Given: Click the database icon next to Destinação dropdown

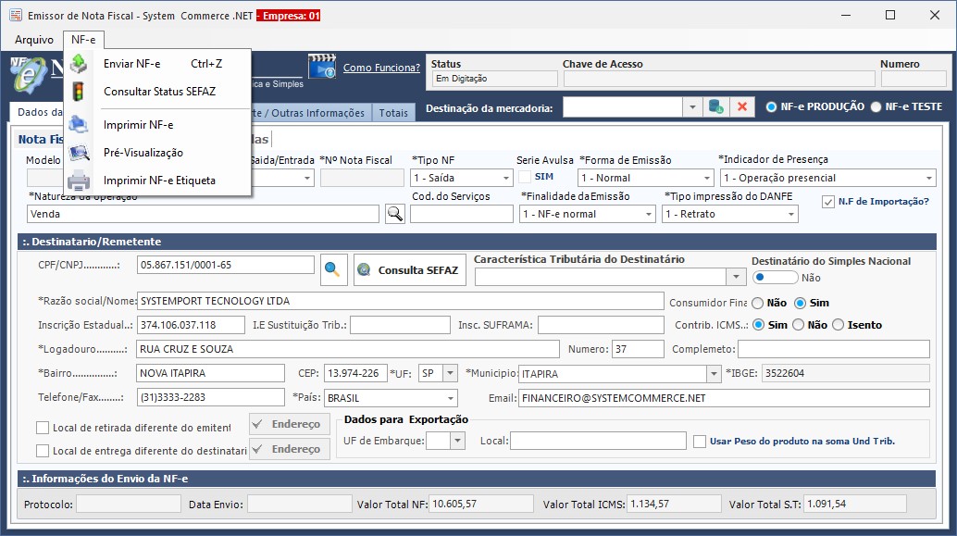Looking at the screenshot, I should 715,107.
